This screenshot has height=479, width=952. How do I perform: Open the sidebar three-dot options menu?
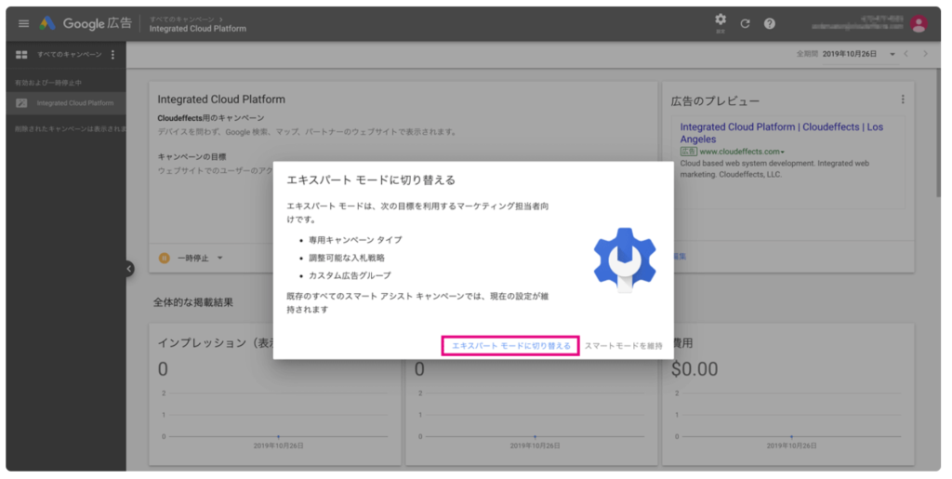point(112,55)
